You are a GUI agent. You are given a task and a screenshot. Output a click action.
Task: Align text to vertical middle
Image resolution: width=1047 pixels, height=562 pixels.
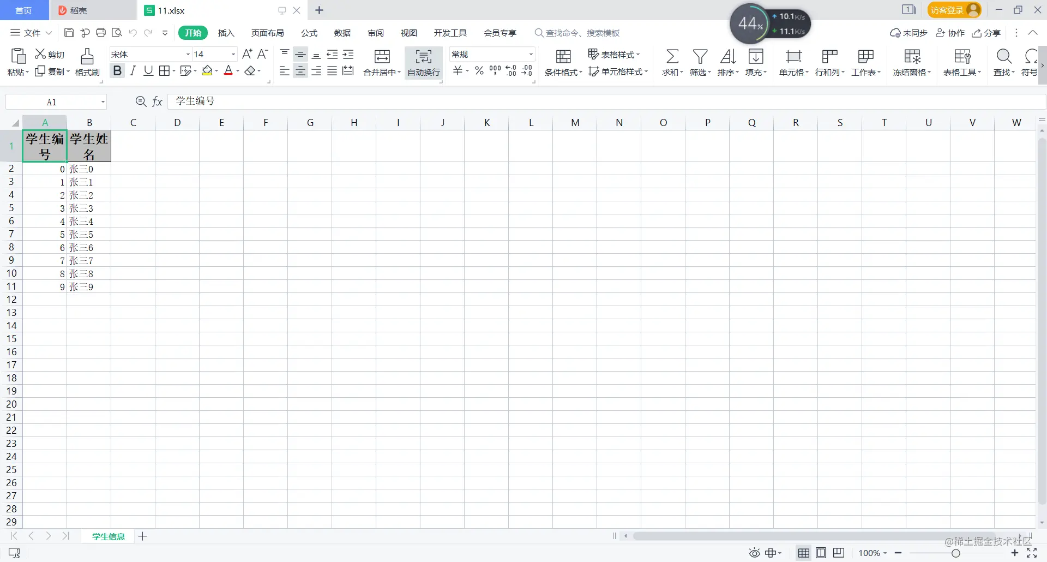click(x=300, y=54)
